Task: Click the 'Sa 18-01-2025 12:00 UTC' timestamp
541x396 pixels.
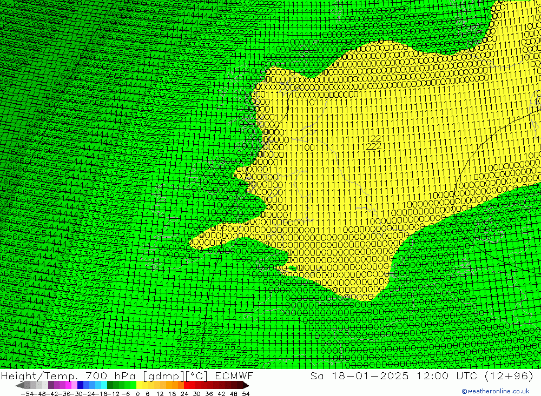Action: 394,375
